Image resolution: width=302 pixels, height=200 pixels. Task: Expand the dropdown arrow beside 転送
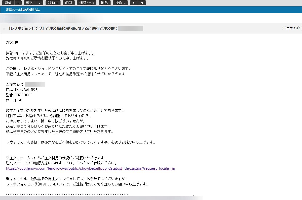click(x=40, y=3)
